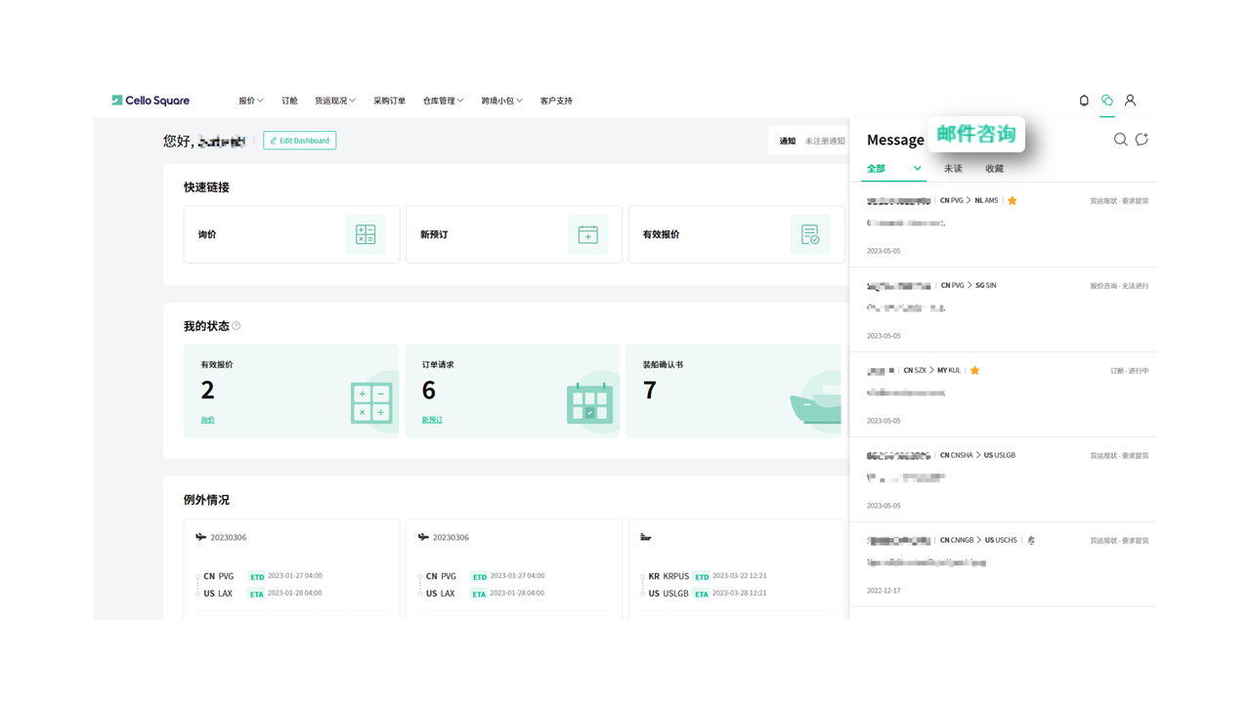Screen dimensions: 1251x703
Task: Toggle favorite on CN CNNGB to US USCHS message
Action: click(1031, 540)
